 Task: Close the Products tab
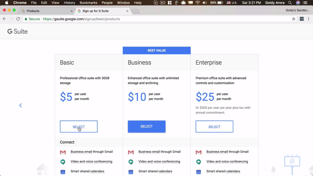(x=71, y=11)
